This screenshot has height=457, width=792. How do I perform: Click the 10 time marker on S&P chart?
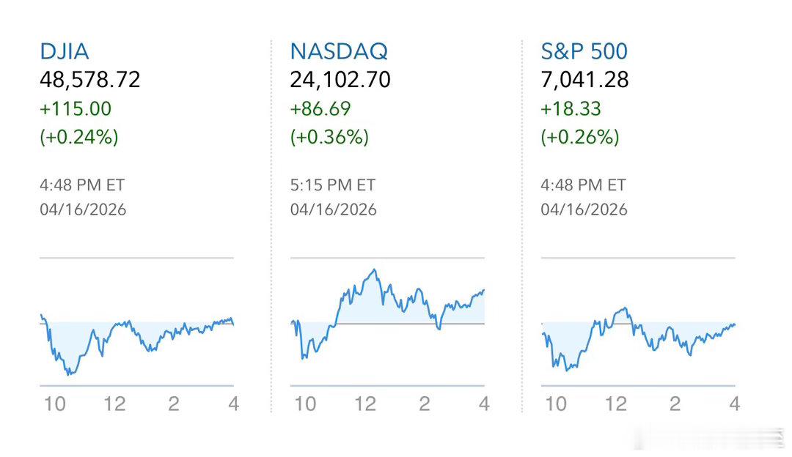[556, 404]
